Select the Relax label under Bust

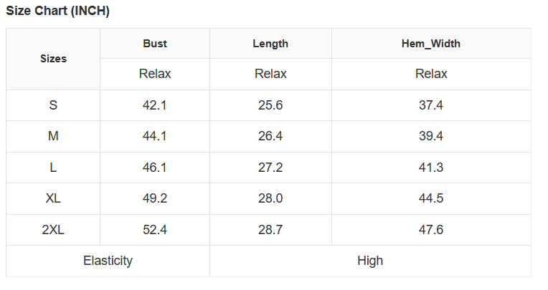tap(155, 74)
